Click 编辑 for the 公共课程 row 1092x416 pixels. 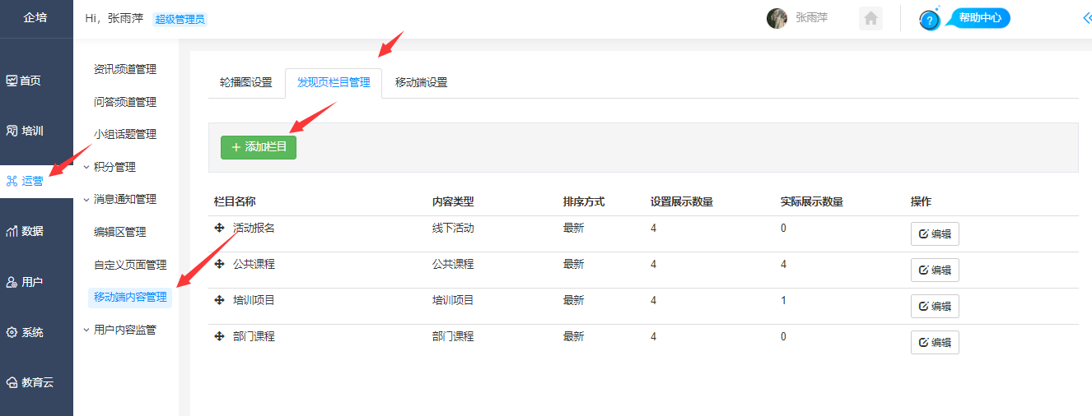pyautogui.click(x=935, y=270)
